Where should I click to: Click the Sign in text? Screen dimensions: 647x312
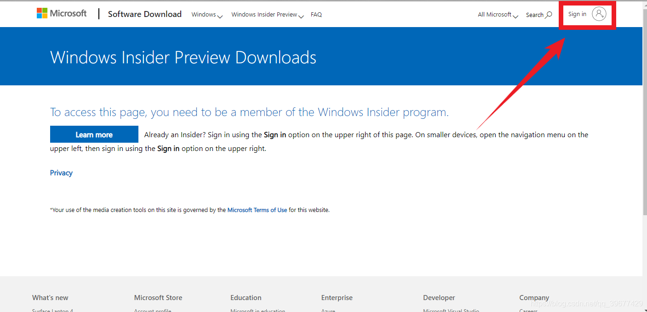(x=577, y=14)
